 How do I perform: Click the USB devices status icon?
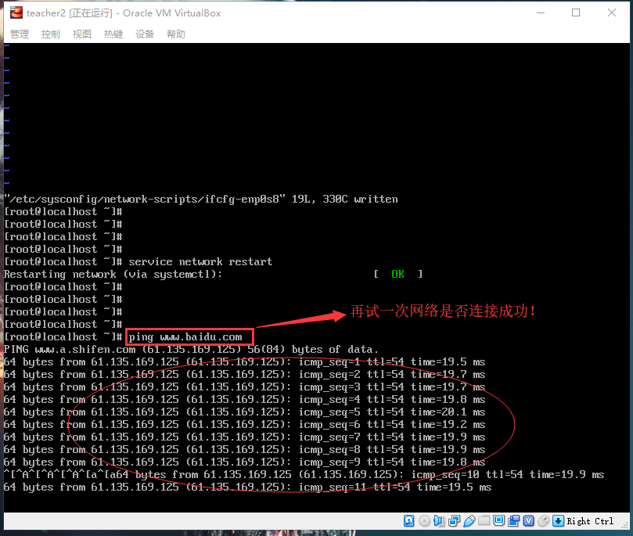(469, 520)
